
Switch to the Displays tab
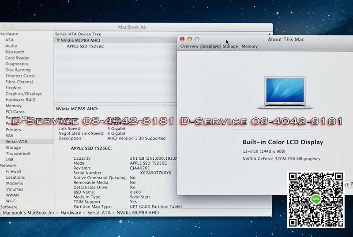tap(210, 46)
